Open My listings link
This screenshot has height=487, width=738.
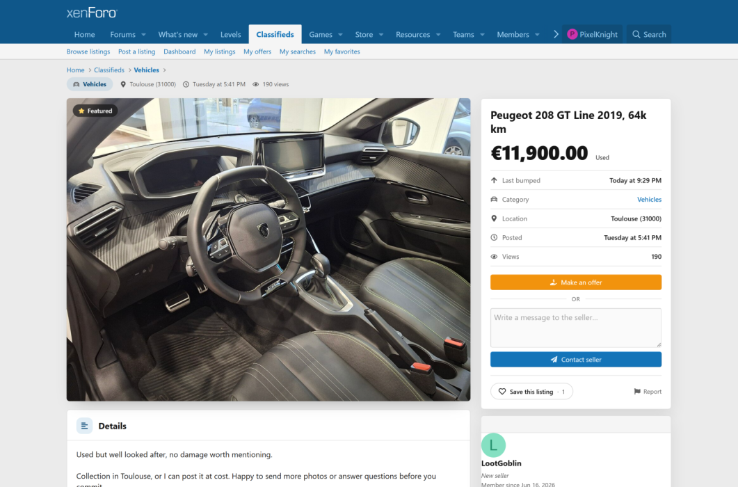tap(219, 51)
